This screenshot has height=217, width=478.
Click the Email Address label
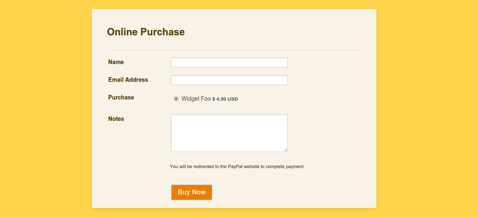[x=128, y=80]
